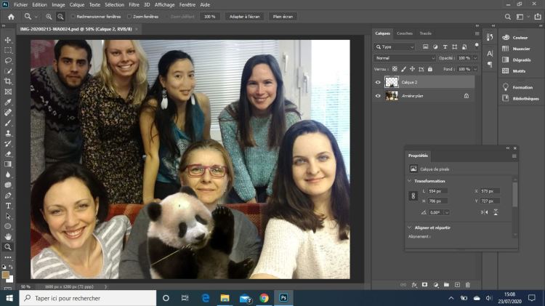
Task: Collapse Aligner et répartir section
Action: [x=409, y=228]
